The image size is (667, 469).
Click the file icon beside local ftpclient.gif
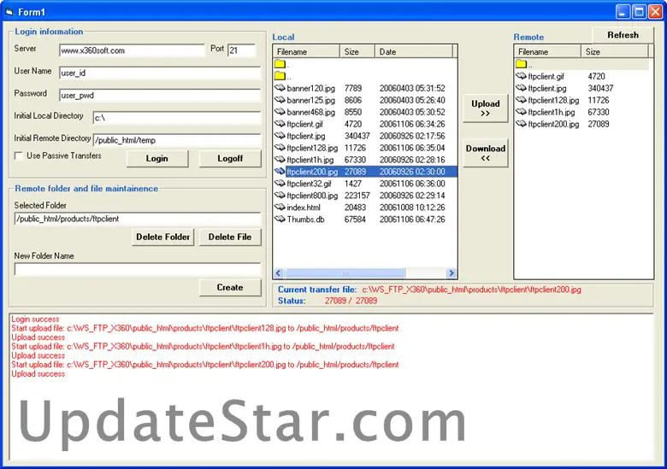[x=280, y=124]
